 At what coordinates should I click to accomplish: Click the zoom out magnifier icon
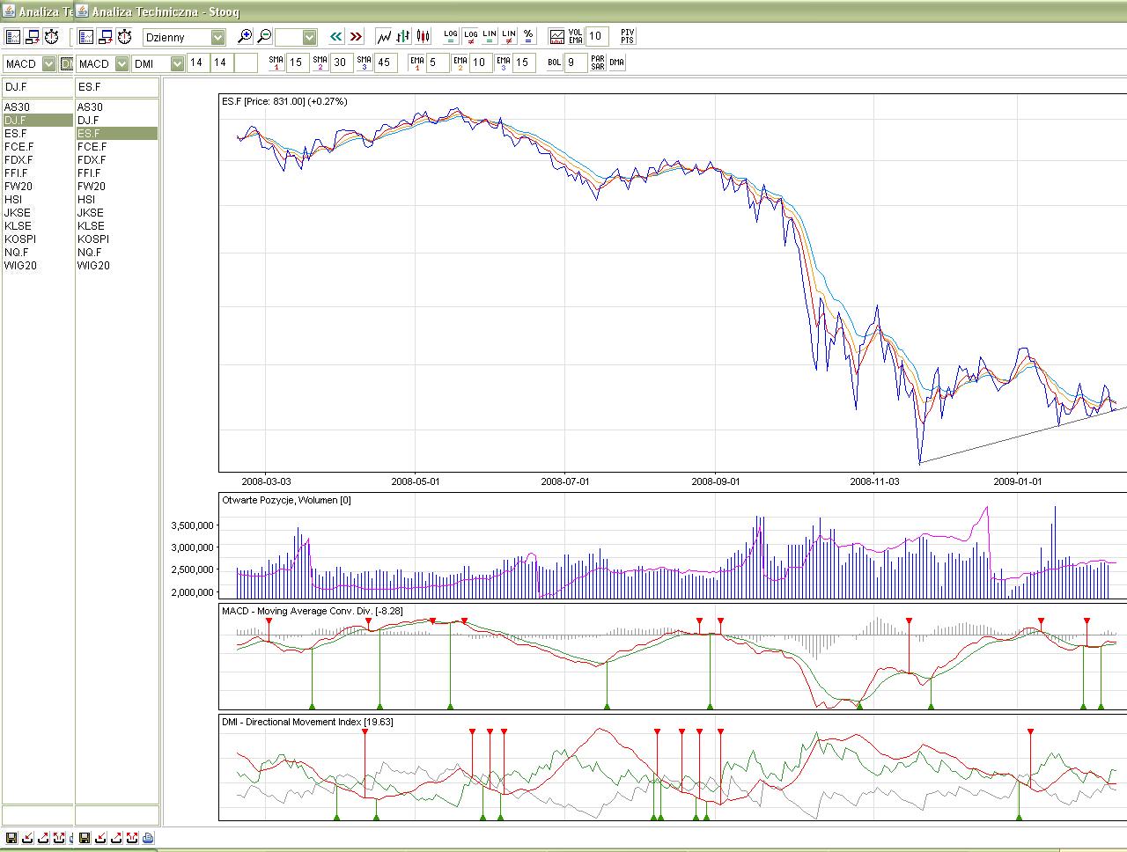(264, 37)
